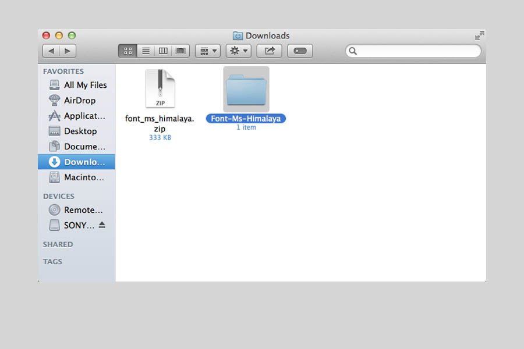Focus the Finder search field
The height and width of the screenshot is (349, 524).
(413, 51)
